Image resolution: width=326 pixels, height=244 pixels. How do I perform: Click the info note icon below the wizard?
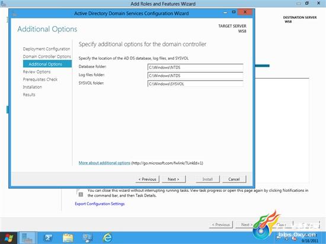coord(81,194)
